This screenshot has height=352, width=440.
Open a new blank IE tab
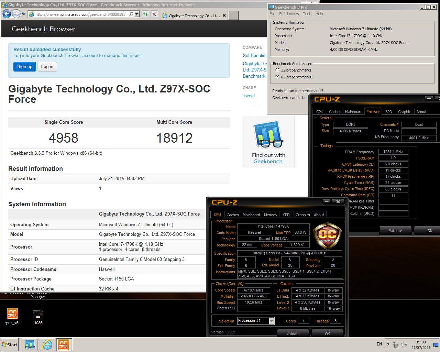point(233,15)
